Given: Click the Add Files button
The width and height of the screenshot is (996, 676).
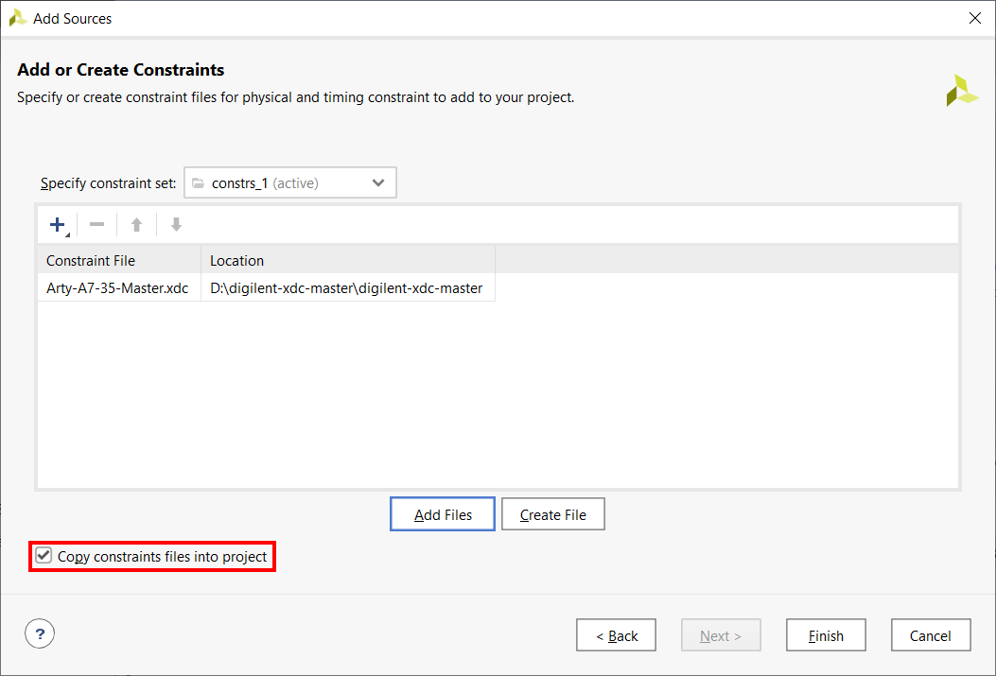Looking at the screenshot, I should 443,514.
